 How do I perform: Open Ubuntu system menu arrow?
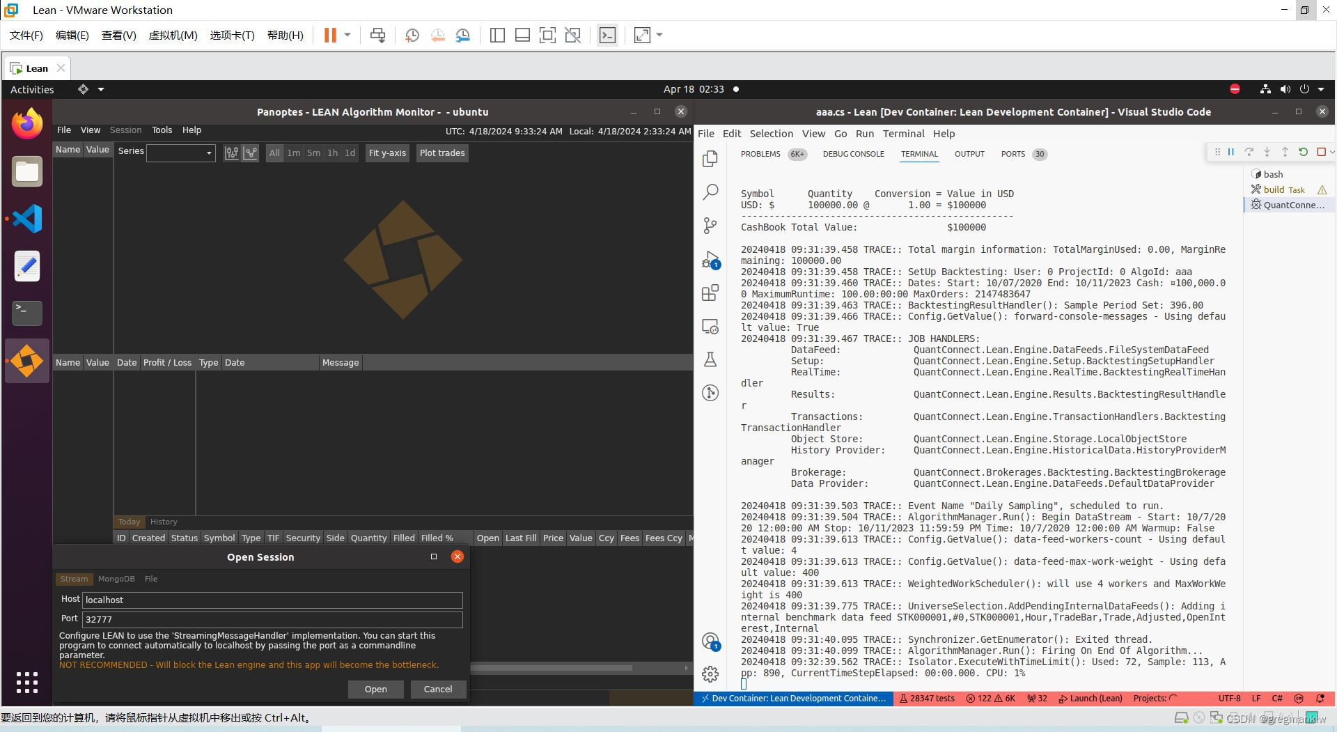click(x=1321, y=89)
